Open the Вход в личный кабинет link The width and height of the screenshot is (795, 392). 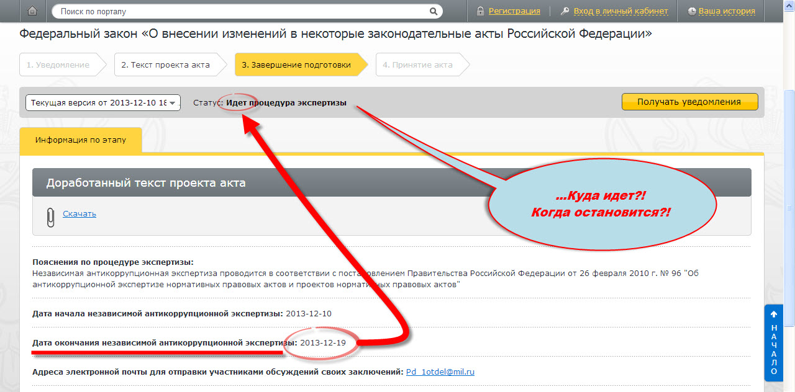coord(620,11)
